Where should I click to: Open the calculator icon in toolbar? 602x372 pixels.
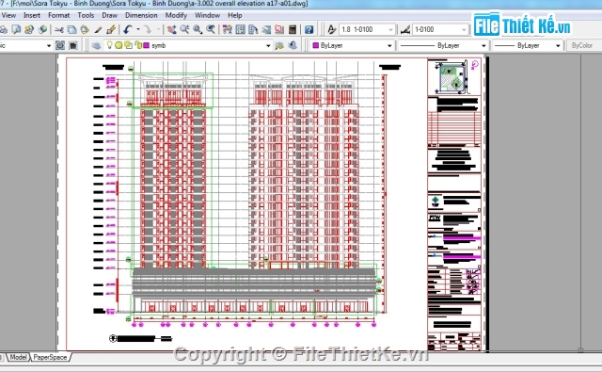293,29
